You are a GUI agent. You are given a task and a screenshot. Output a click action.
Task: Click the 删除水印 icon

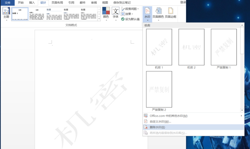146,127
